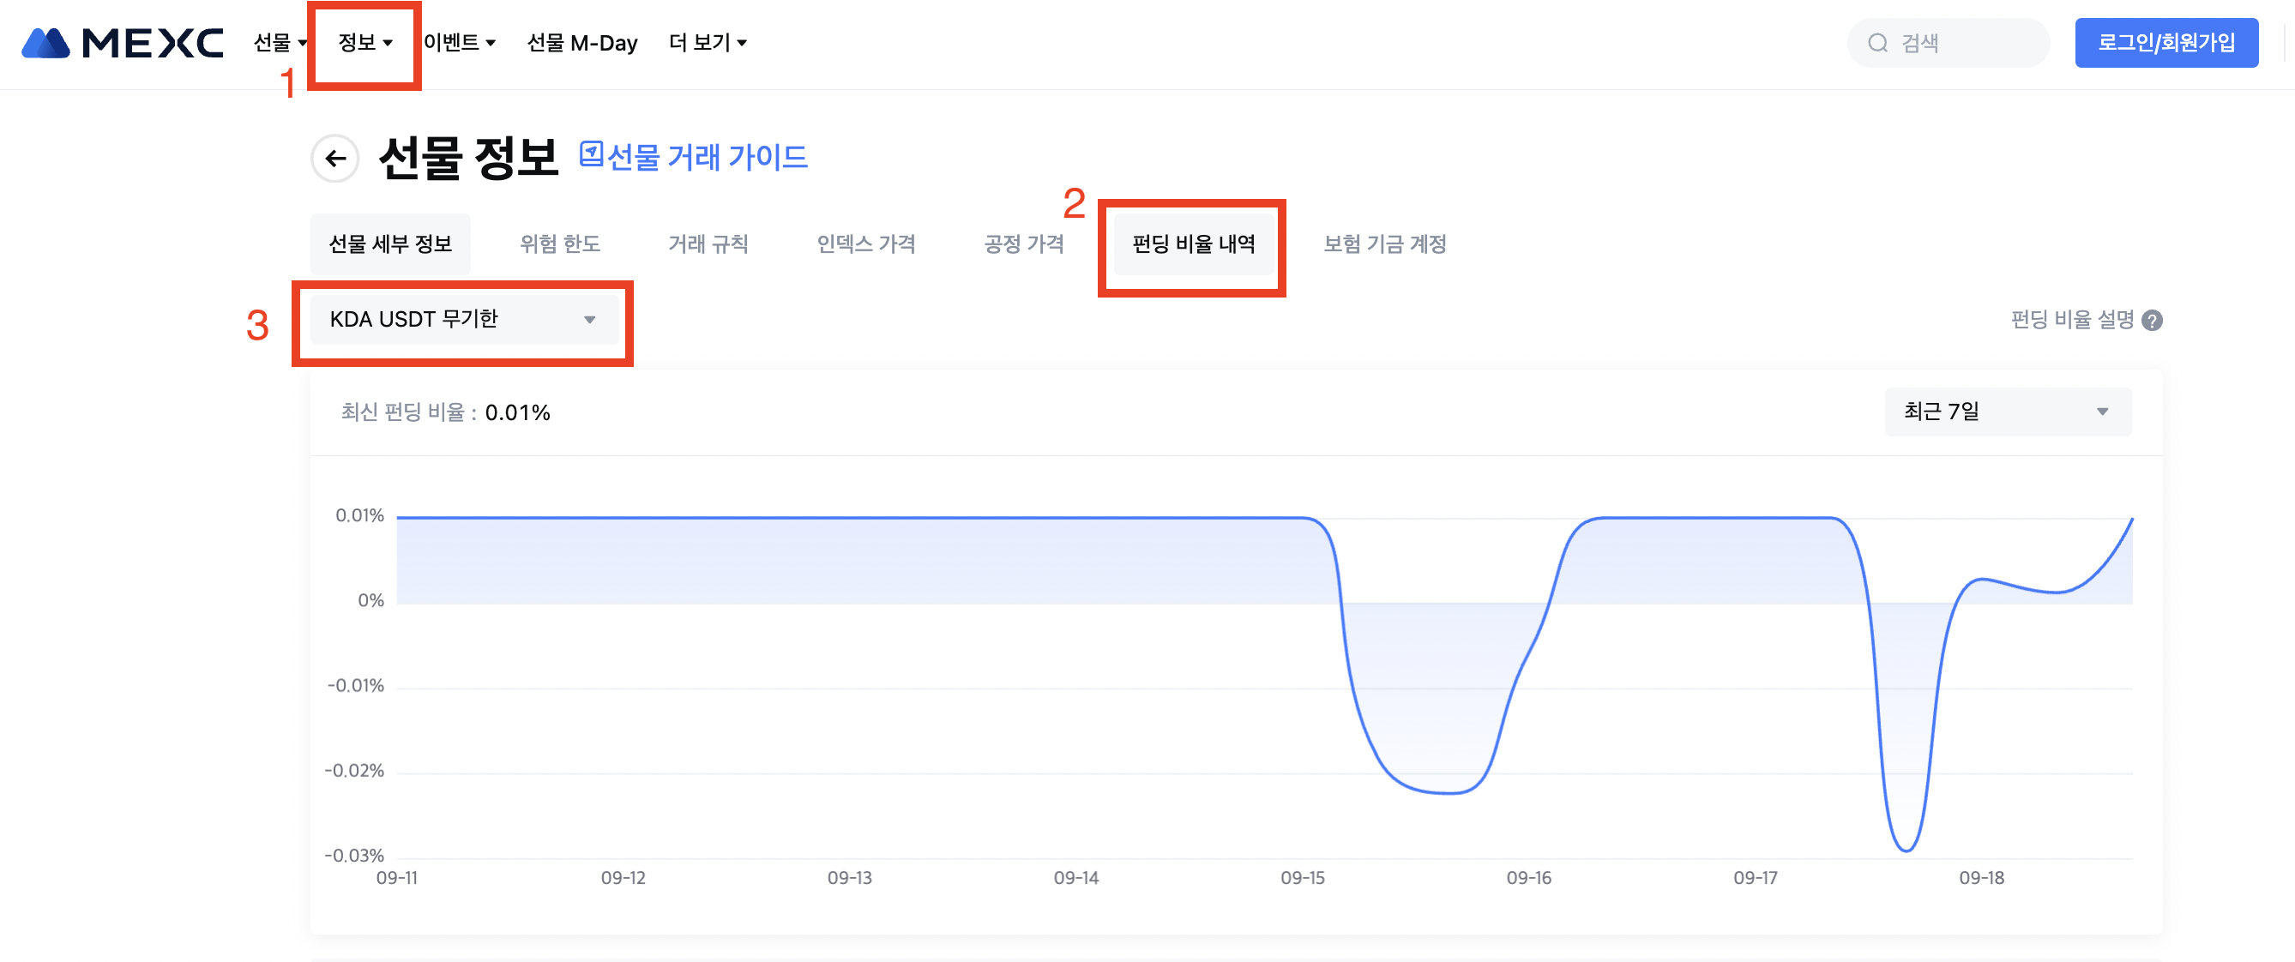This screenshot has height=962, width=2295.
Task: Click the search magnifier icon
Action: 1877,43
